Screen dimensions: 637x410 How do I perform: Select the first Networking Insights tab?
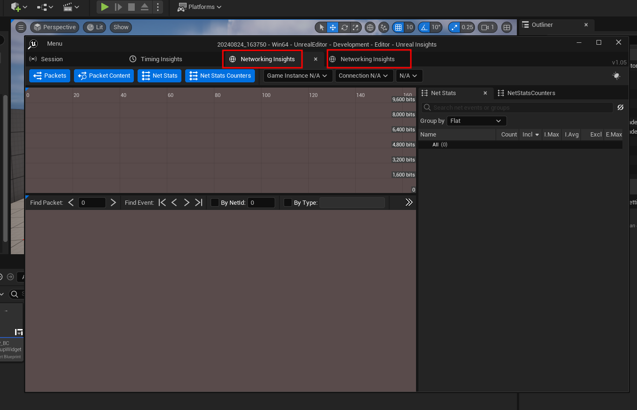262,59
